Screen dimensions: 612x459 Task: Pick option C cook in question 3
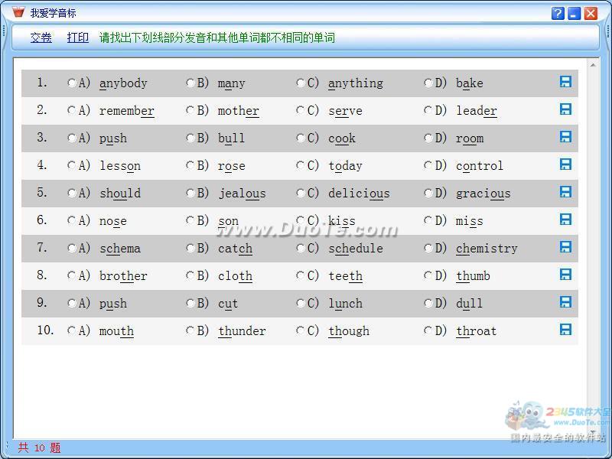click(300, 138)
